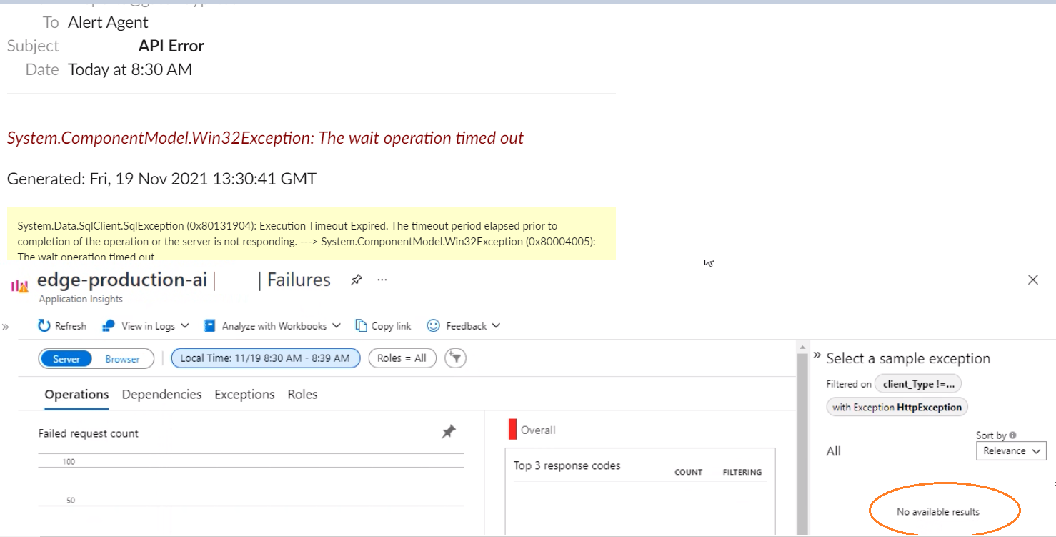The image size is (1056, 537).
Task: Pin the Failed request count chart
Action: point(448,432)
